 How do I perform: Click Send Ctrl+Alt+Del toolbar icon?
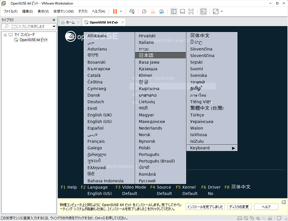point(132,12)
